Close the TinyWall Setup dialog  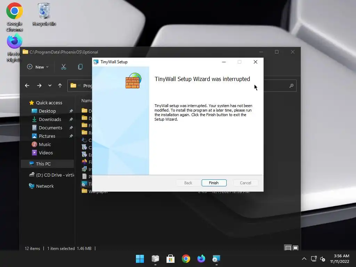click(256, 62)
